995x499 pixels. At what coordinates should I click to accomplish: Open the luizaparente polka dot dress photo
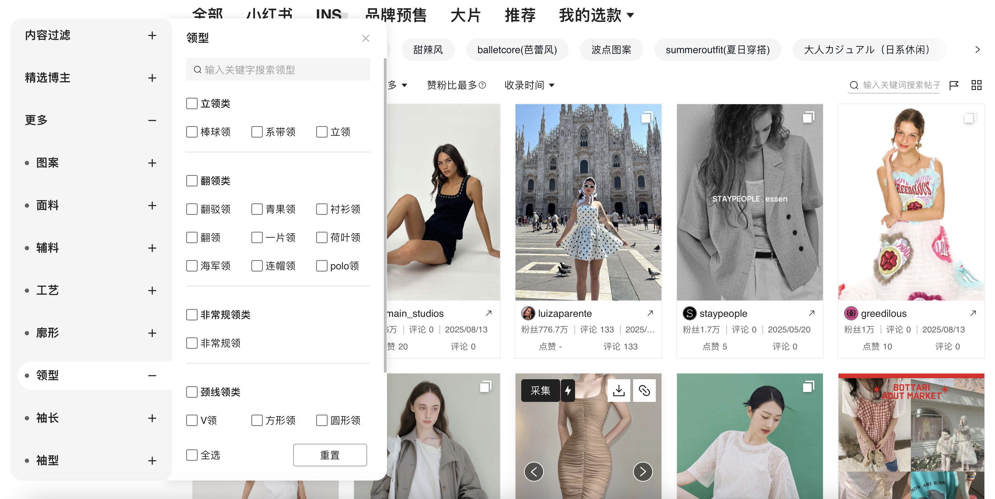(588, 202)
